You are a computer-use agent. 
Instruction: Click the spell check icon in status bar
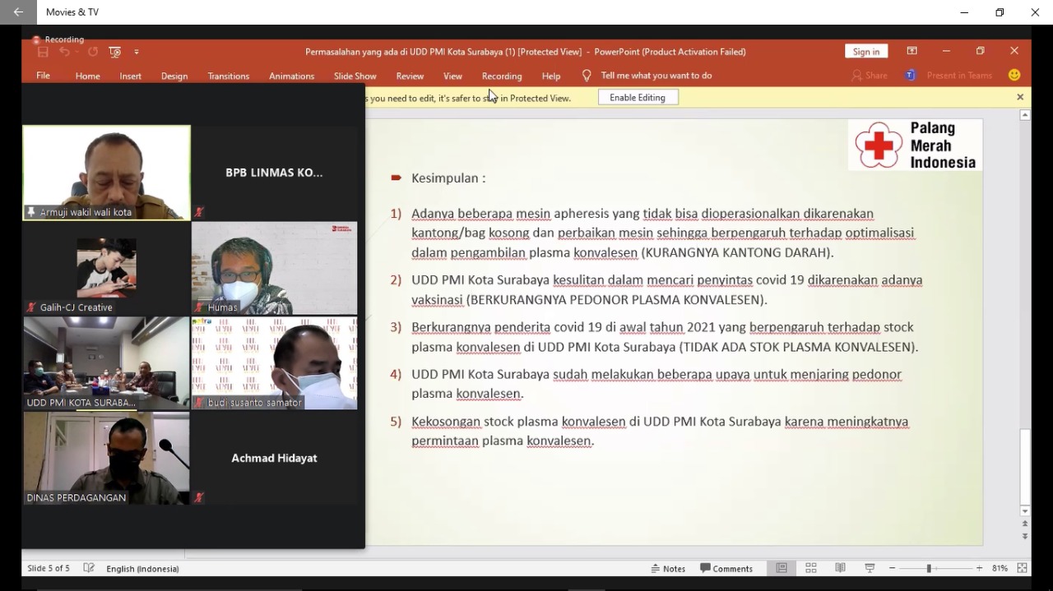pyautogui.click(x=89, y=568)
